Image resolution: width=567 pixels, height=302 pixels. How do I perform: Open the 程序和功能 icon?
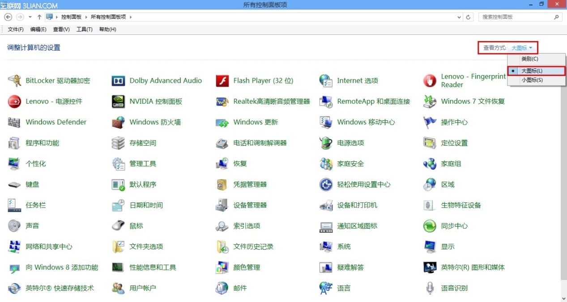(x=14, y=143)
